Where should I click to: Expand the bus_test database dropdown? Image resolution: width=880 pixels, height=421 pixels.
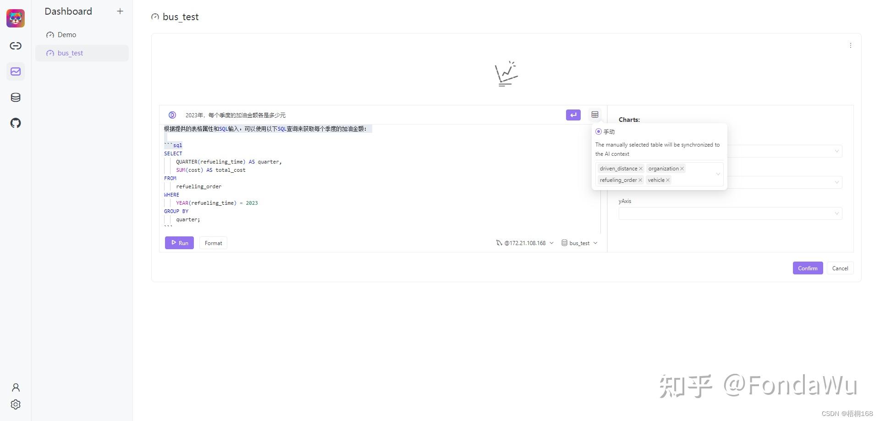pos(579,243)
